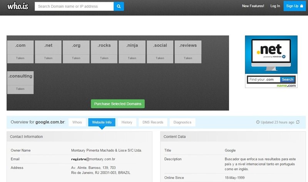
Task: Click the Content Data header
Action: 174,137
